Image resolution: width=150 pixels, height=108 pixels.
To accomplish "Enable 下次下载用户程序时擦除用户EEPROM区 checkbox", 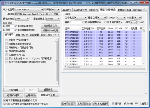I will coord(7,62).
